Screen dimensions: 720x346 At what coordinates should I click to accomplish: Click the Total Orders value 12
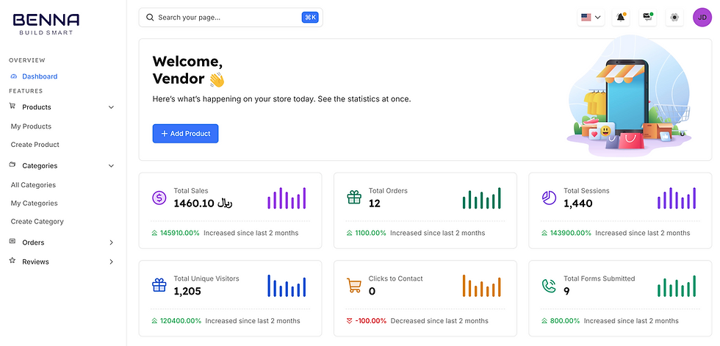[375, 203]
